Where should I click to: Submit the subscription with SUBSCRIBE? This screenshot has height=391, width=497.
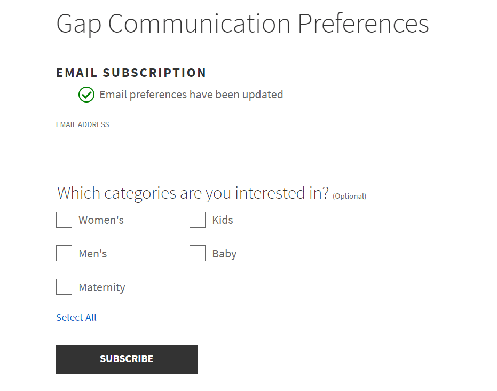127,359
